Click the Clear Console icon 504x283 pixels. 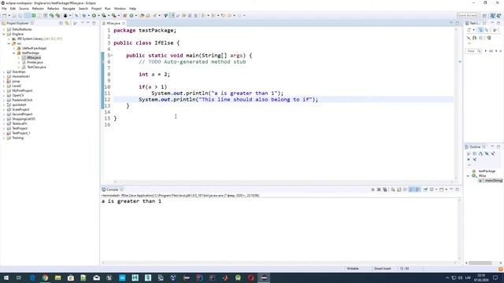(x=393, y=189)
